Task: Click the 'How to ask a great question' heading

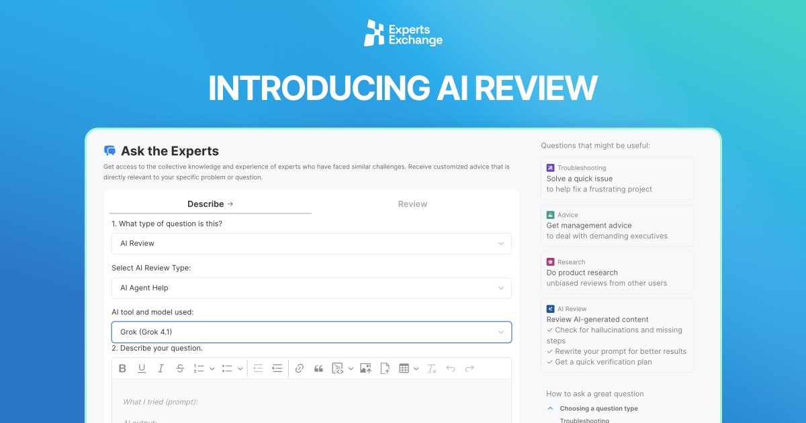Action: [x=595, y=394]
